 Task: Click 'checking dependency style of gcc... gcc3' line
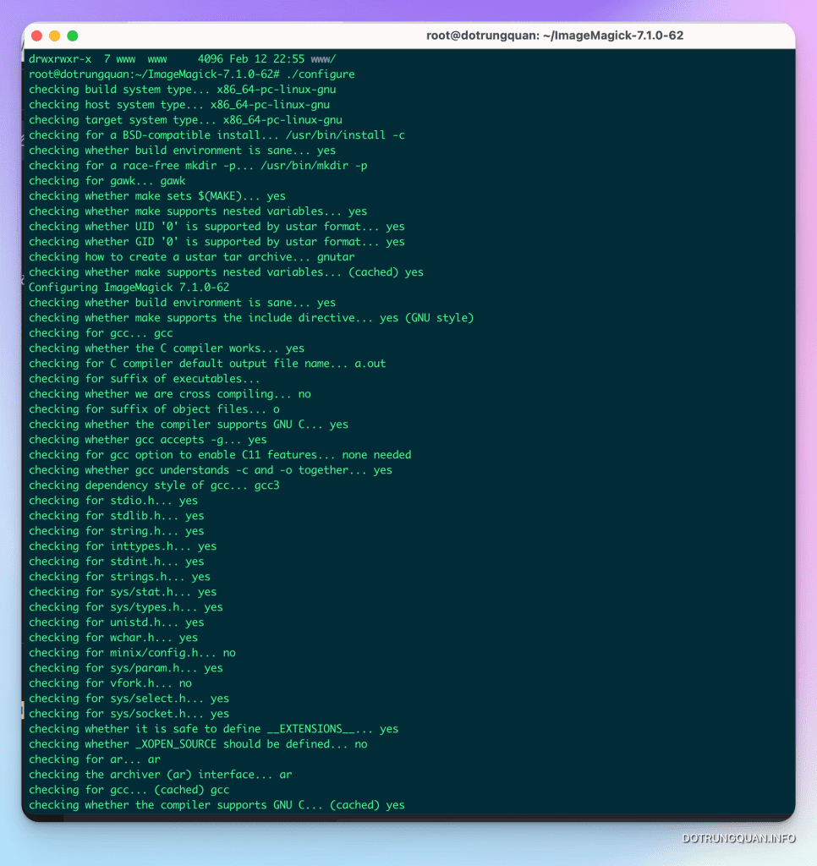154,485
